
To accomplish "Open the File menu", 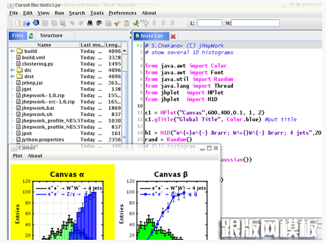I will point(14,13).
